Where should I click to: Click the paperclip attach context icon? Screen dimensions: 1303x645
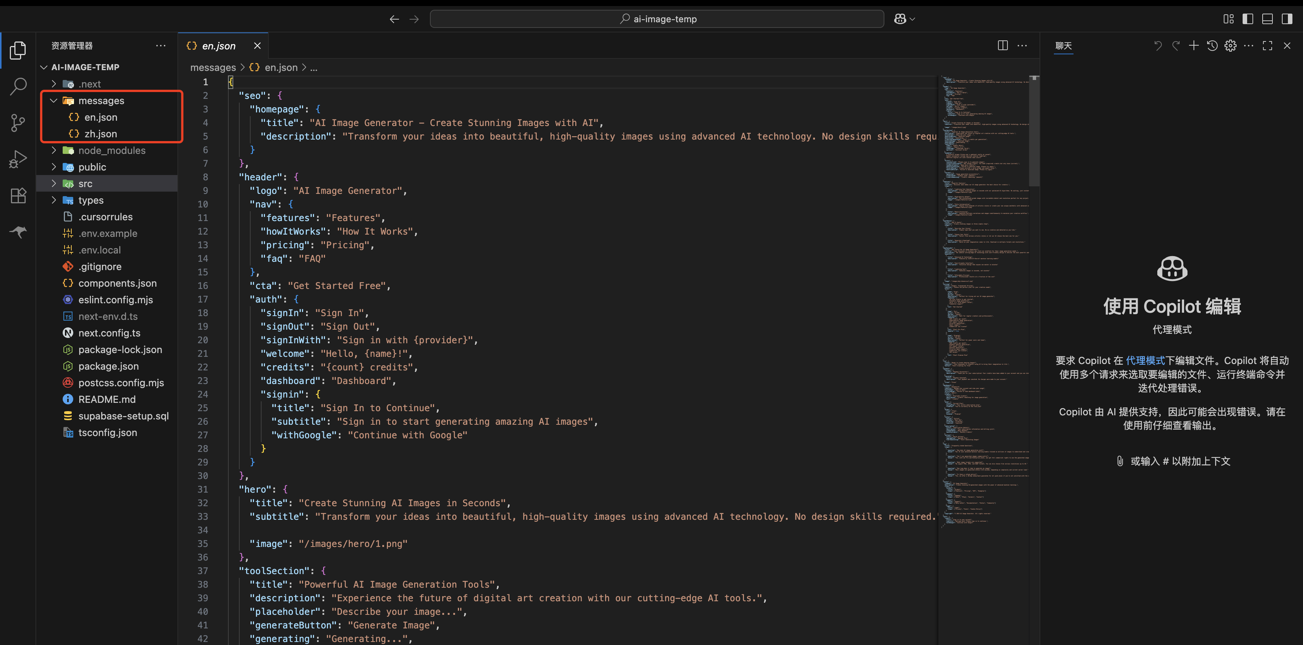[1120, 461]
